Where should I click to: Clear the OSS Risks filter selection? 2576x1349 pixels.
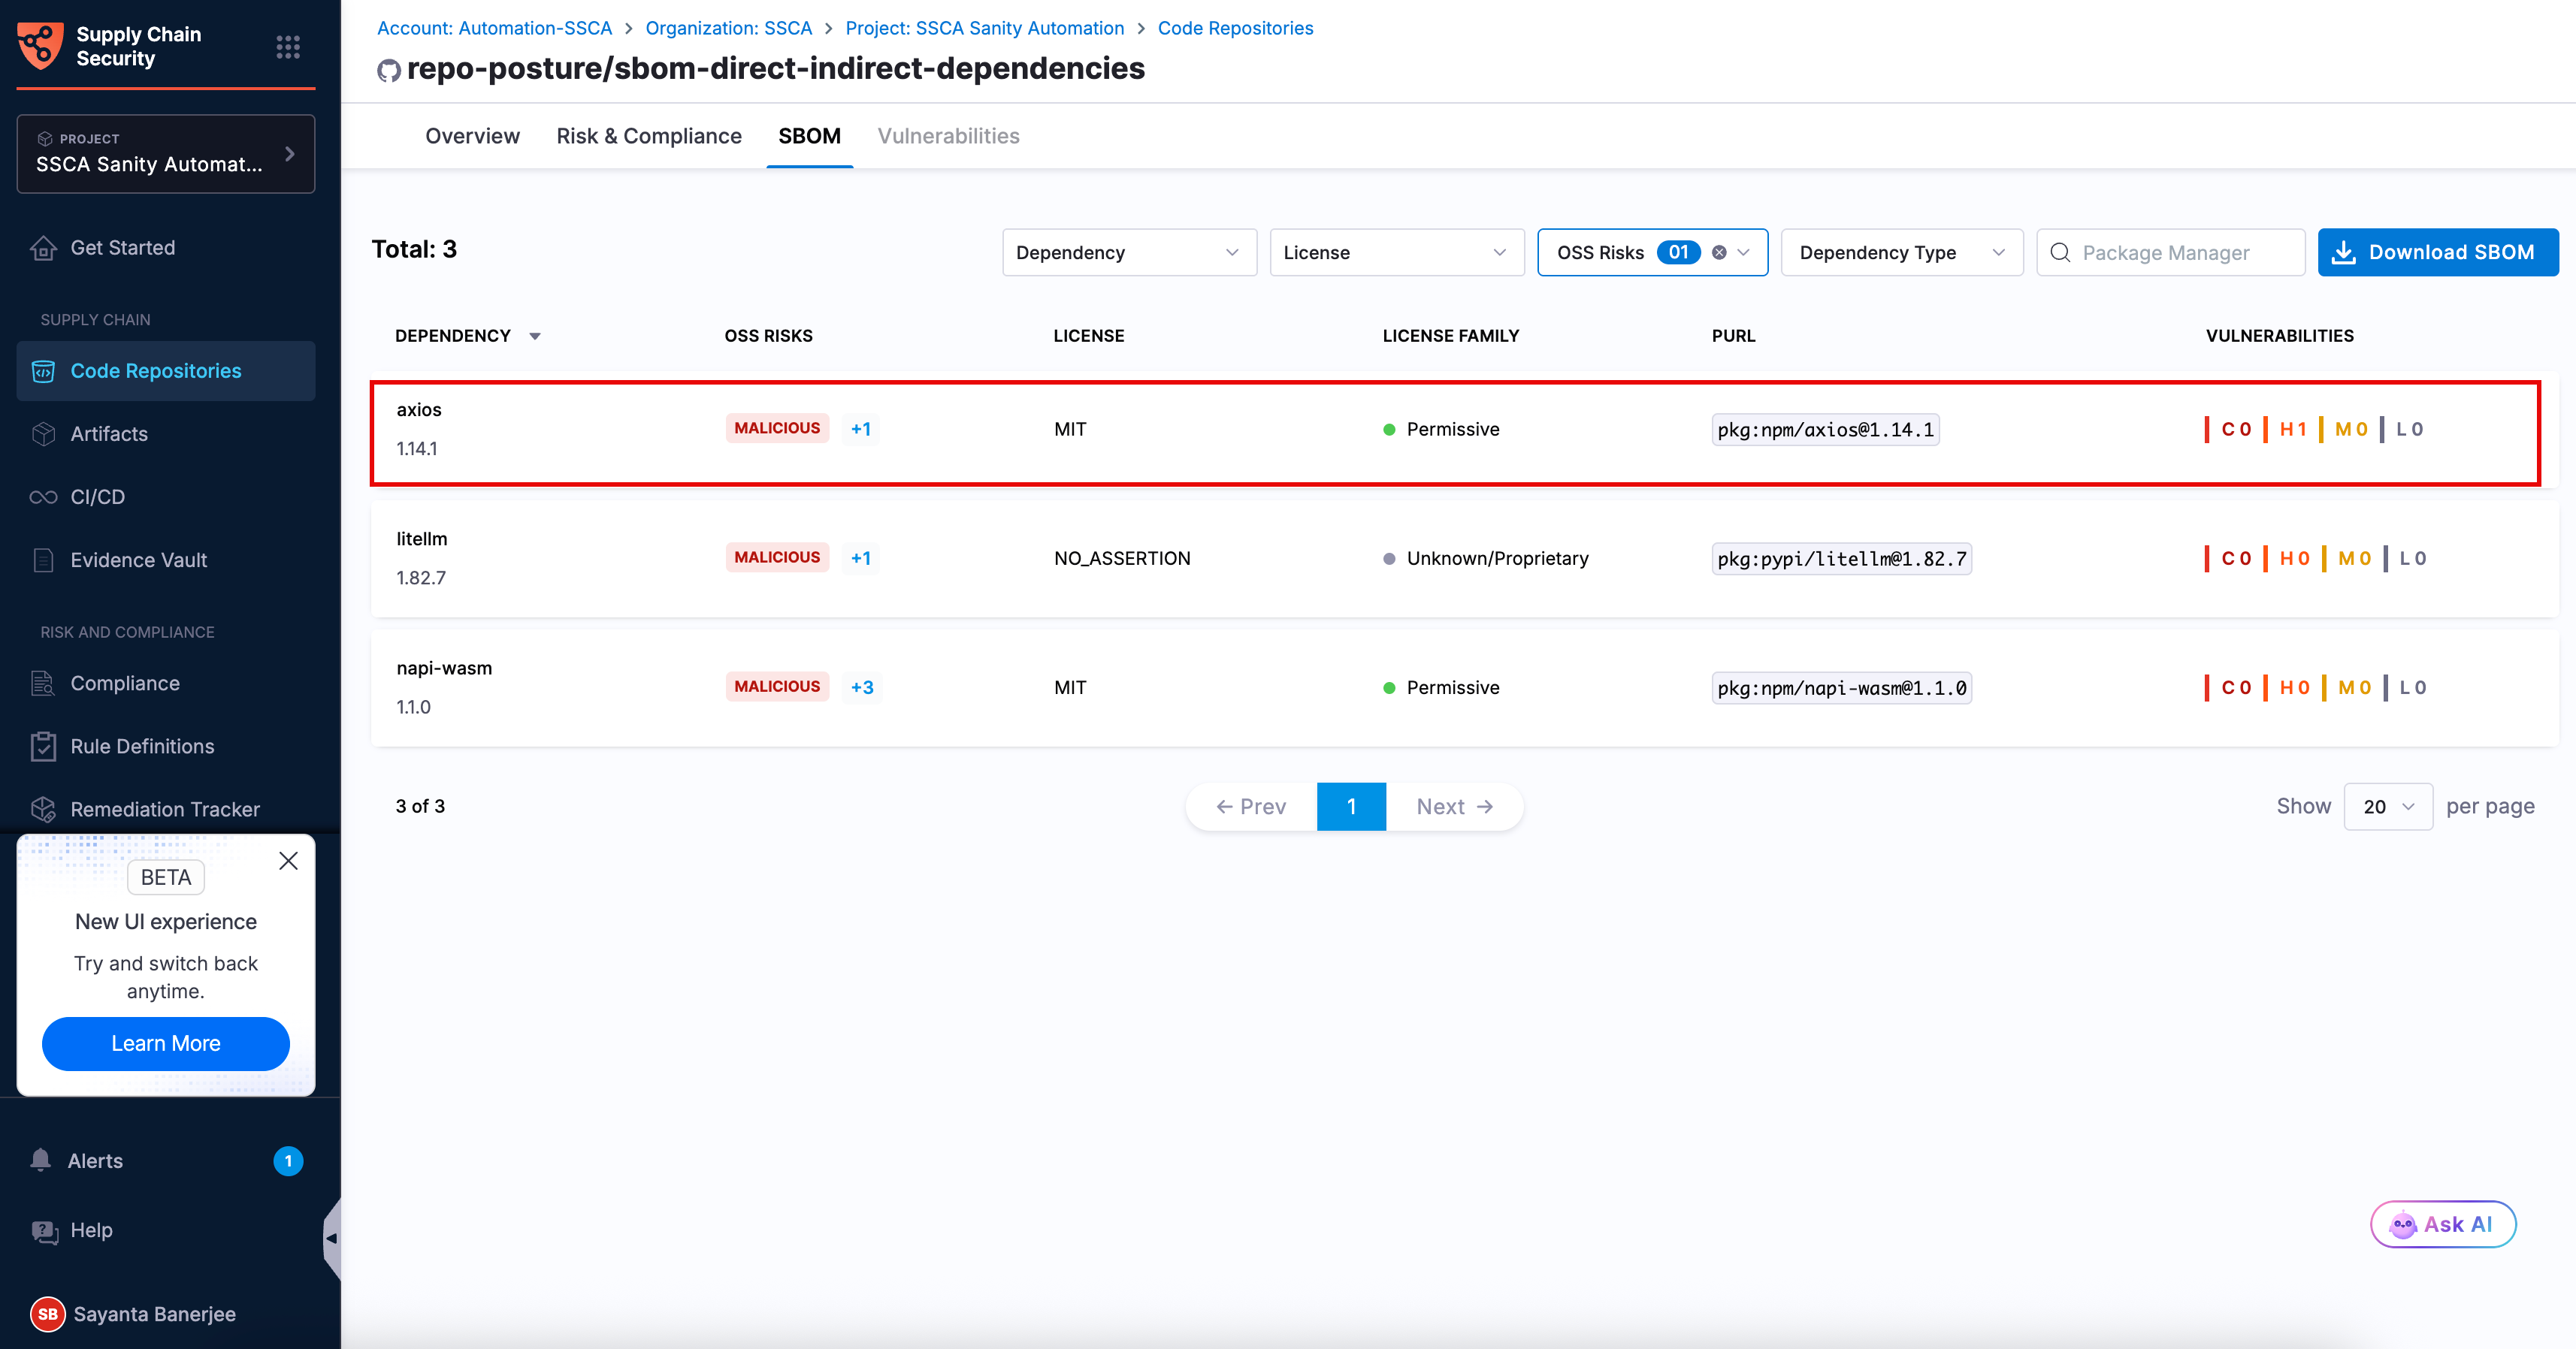tap(1719, 253)
